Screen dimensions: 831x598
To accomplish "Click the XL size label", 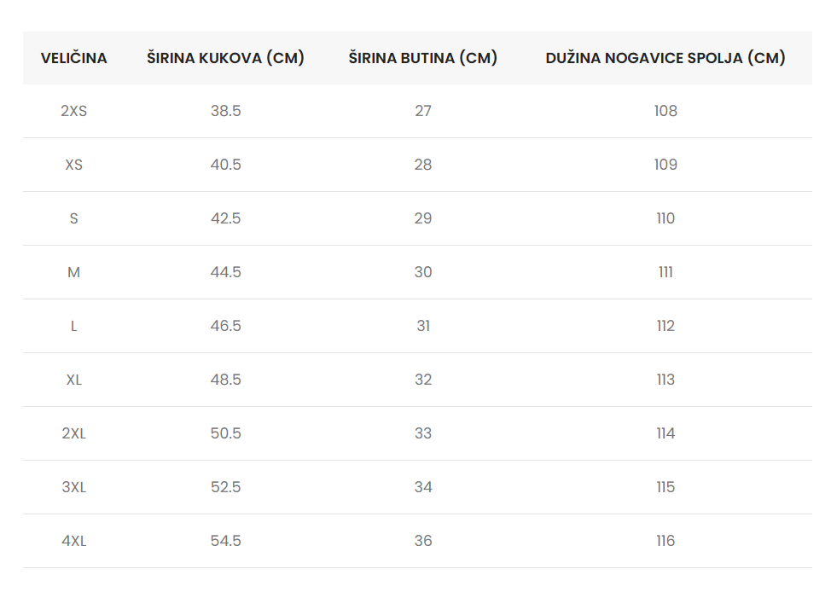I will 74,380.
